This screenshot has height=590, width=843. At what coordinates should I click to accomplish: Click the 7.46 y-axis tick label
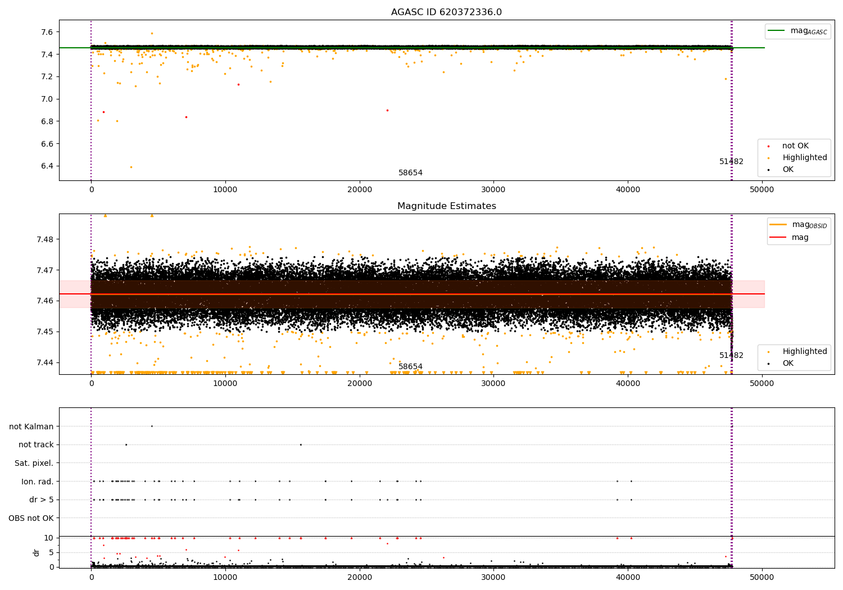(x=45, y=301)
